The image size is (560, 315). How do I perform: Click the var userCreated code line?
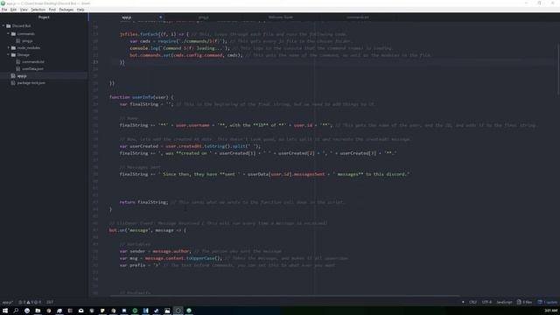190,146
